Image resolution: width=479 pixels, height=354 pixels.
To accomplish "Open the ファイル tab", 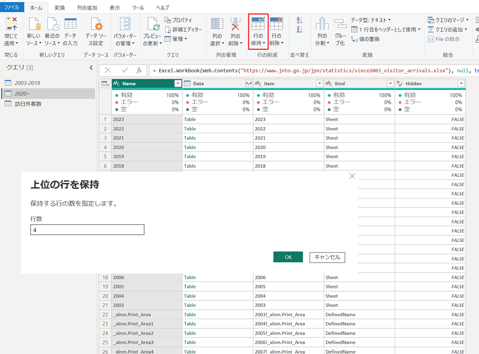I will click(12, 7).
